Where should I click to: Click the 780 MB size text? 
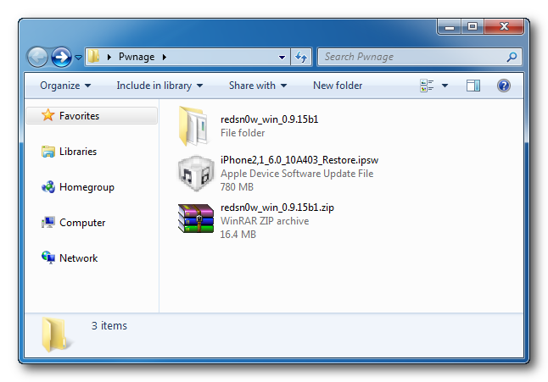(237, 187)
